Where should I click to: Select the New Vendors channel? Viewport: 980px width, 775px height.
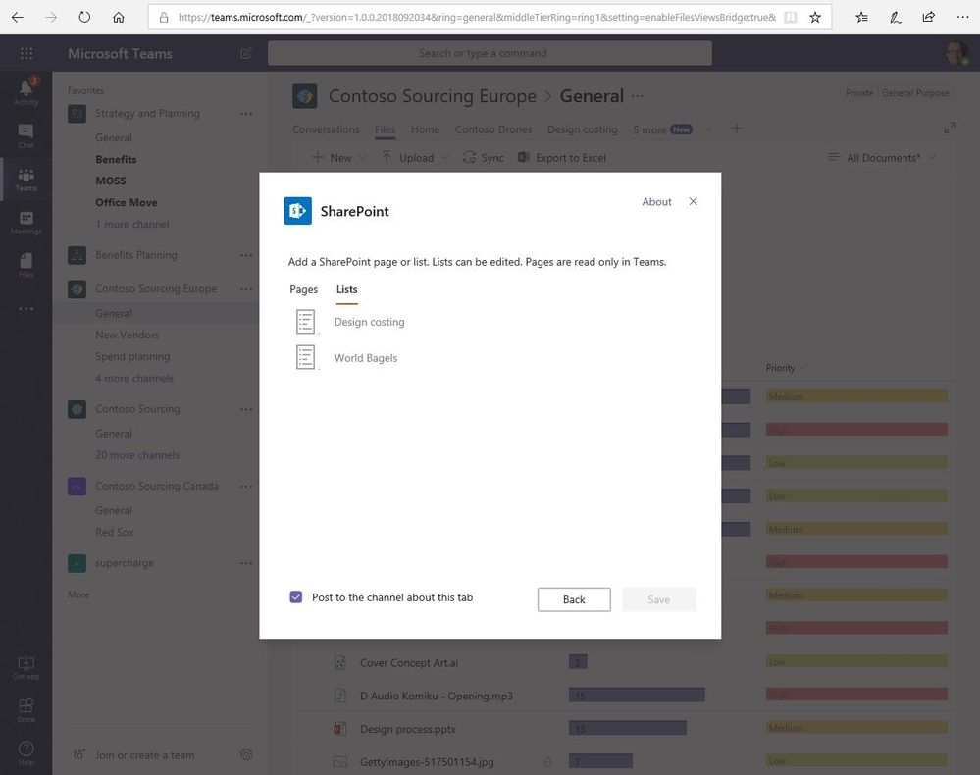[x=127, y=335]
